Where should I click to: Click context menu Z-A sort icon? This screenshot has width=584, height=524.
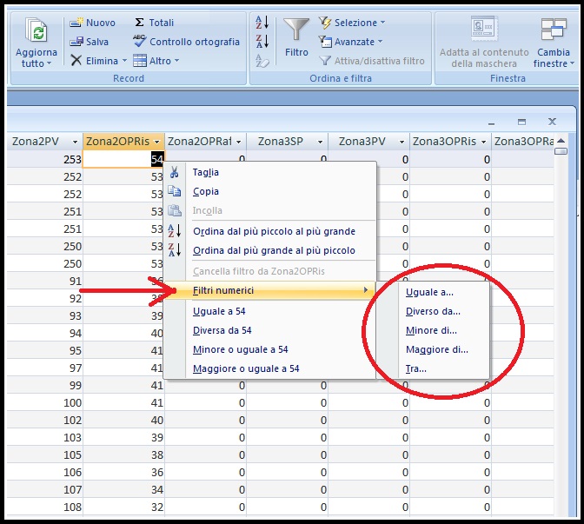click(174, 250)
